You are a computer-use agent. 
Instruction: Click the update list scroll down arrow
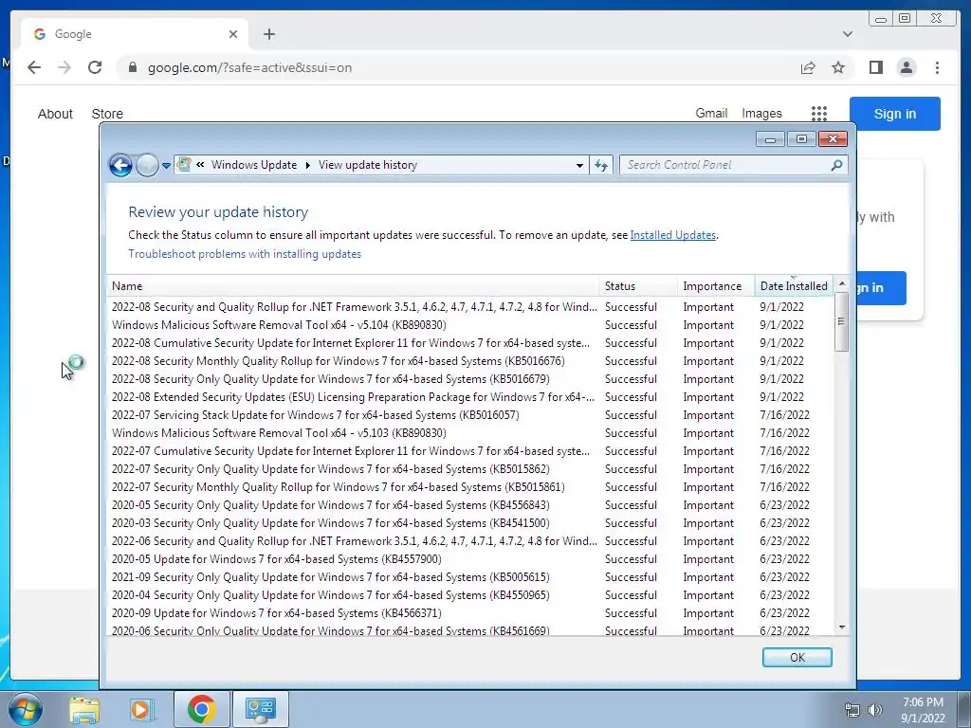click(x=842, y=628)
